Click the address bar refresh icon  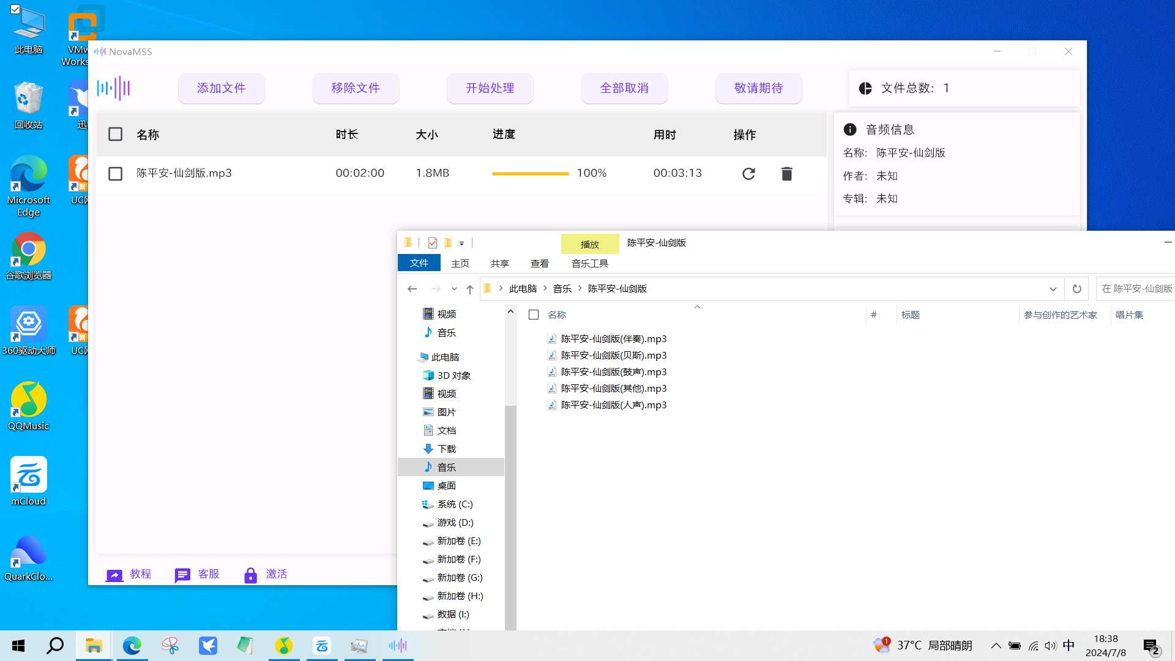(x=1076, y=289)
